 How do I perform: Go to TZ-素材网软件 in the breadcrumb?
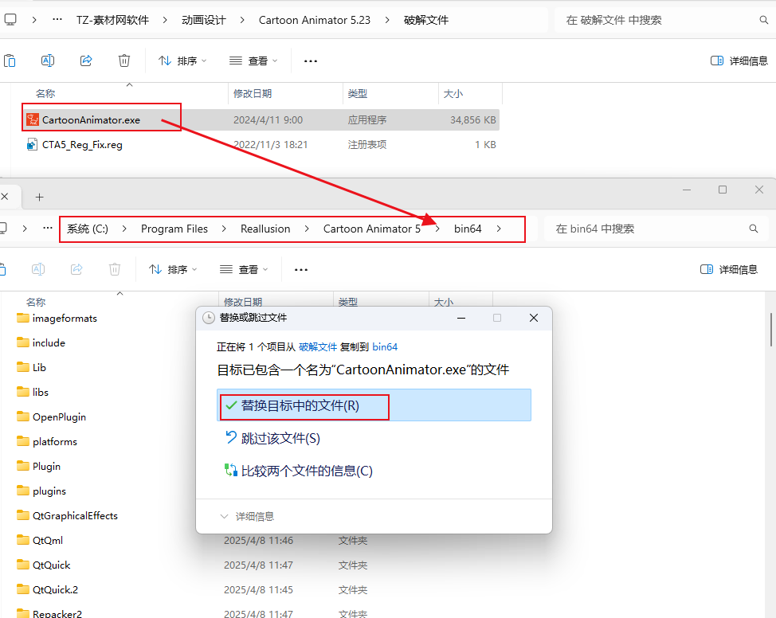(x=112, y=20)
